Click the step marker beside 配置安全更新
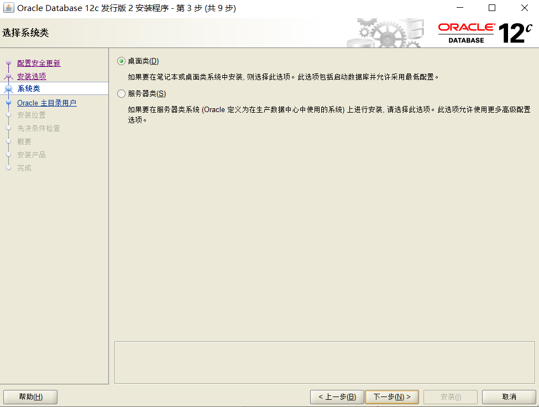The height and width of the screenshot is (407, 539). pyautogui.click(x=9, y=63)
